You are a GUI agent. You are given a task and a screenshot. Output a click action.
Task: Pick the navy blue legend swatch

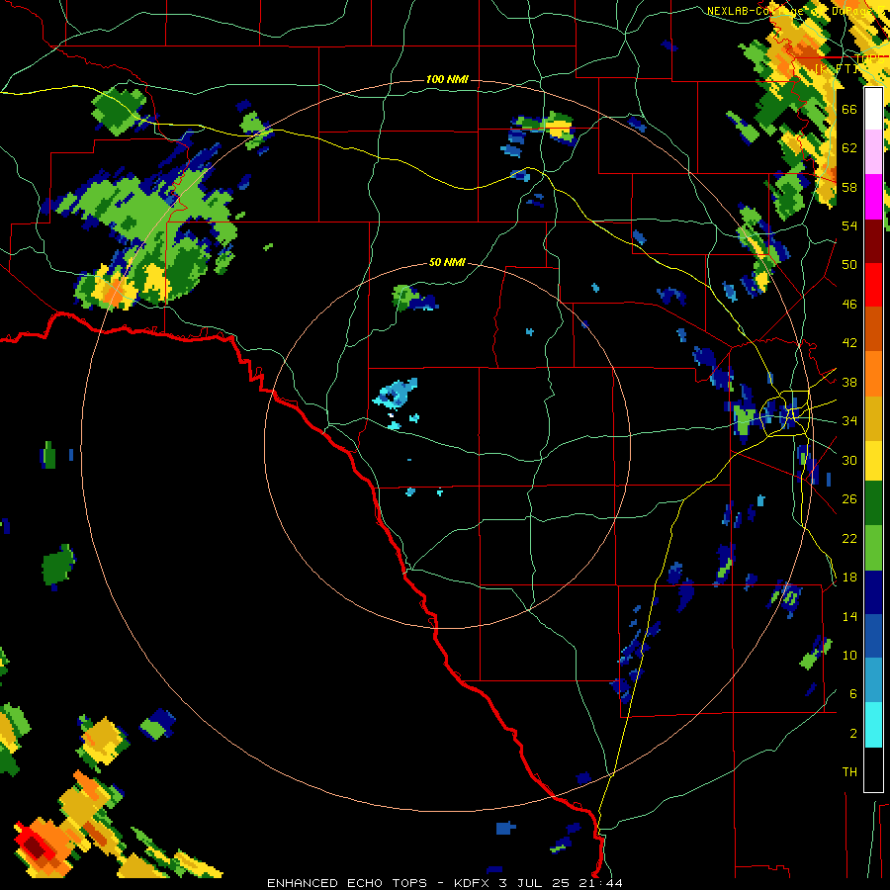coord(873,592)
